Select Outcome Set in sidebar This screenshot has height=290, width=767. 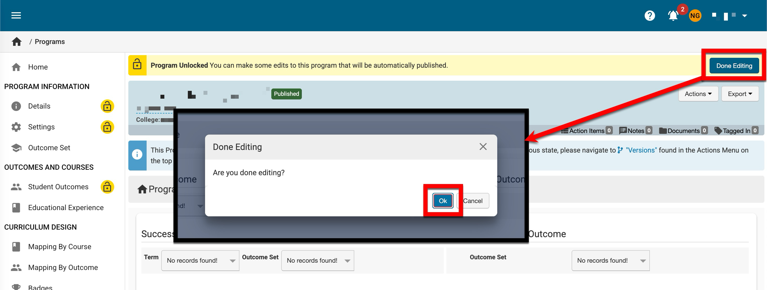coord(49,148)
